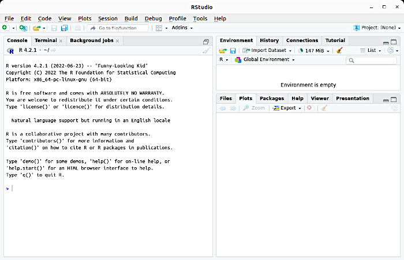This screenshot has width=404, height=260.
Task: Open the Code menu
Action: [x=44, y=18]
